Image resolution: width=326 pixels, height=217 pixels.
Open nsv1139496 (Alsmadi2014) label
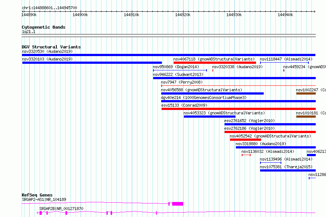click(x=286, y=159)
